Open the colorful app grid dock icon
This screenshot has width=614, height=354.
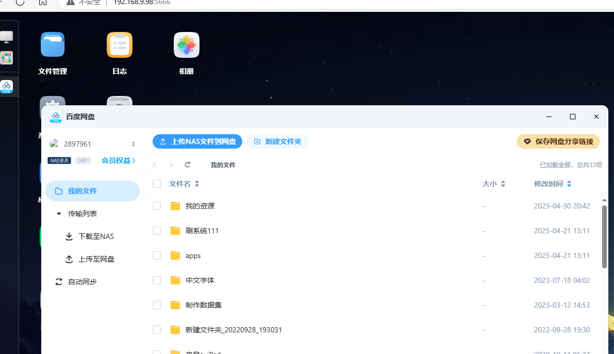pos(7,58)
